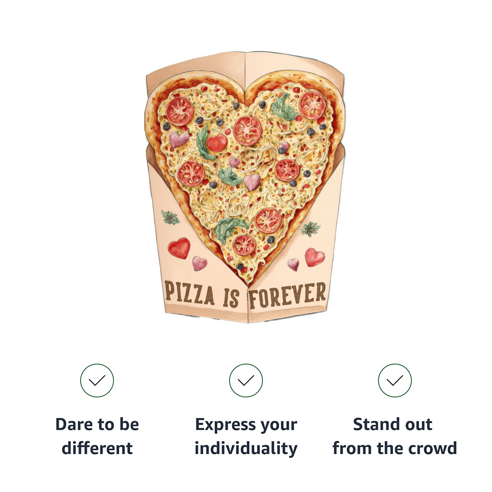Viewport: 492px width, 492px height.
Task: Click the checkmark icon above Dare to be different
Action: tap(97, 381)
